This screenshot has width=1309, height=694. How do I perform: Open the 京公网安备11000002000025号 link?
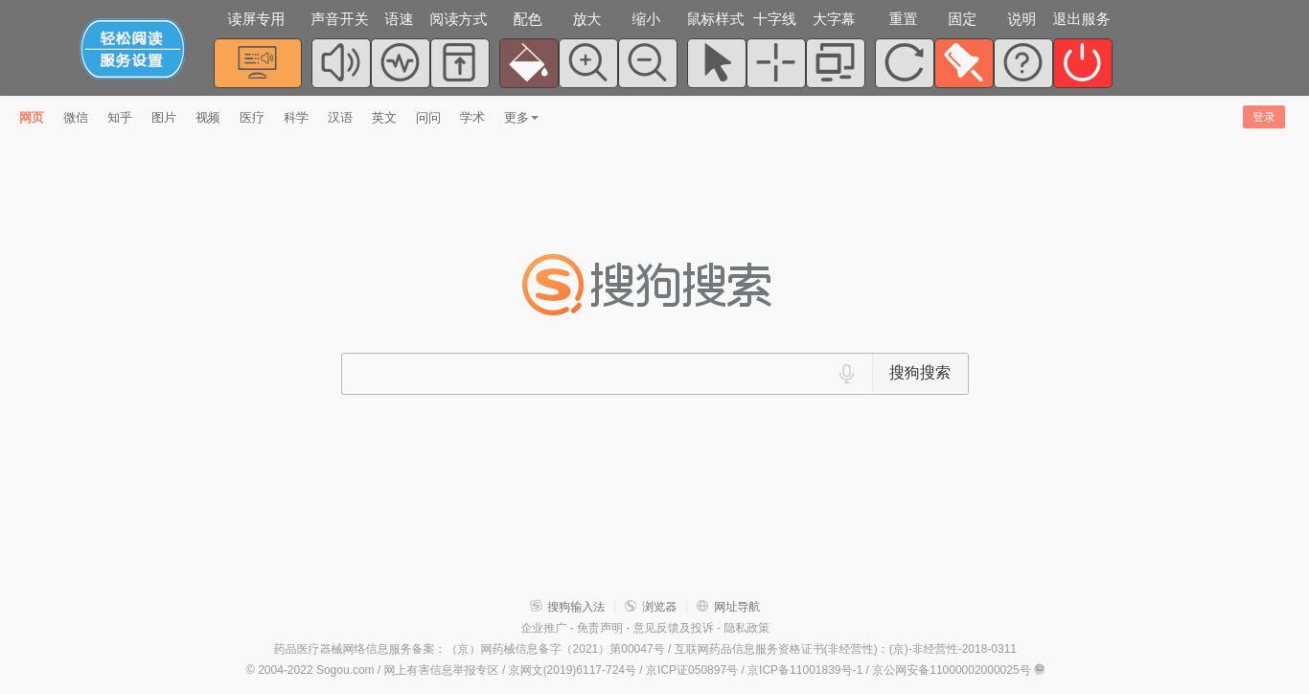[951, 670]
